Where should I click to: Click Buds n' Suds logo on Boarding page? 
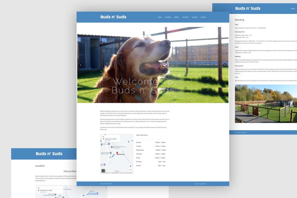coord(248,8)
